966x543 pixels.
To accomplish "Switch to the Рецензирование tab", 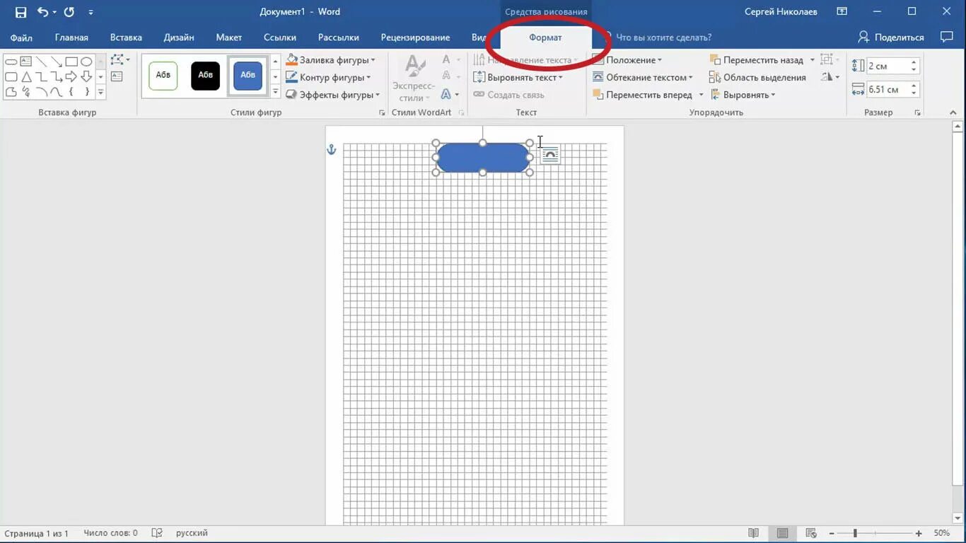I will coord(415,37).
